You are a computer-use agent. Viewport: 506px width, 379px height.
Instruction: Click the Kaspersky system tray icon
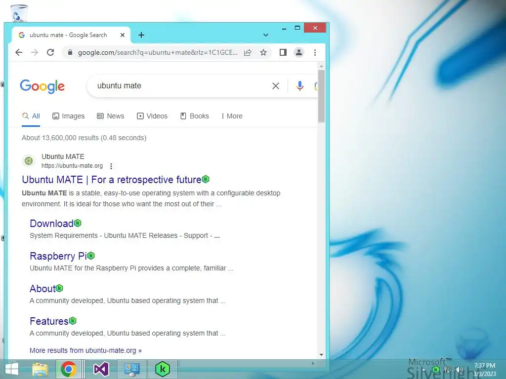[x=436, y=370]
